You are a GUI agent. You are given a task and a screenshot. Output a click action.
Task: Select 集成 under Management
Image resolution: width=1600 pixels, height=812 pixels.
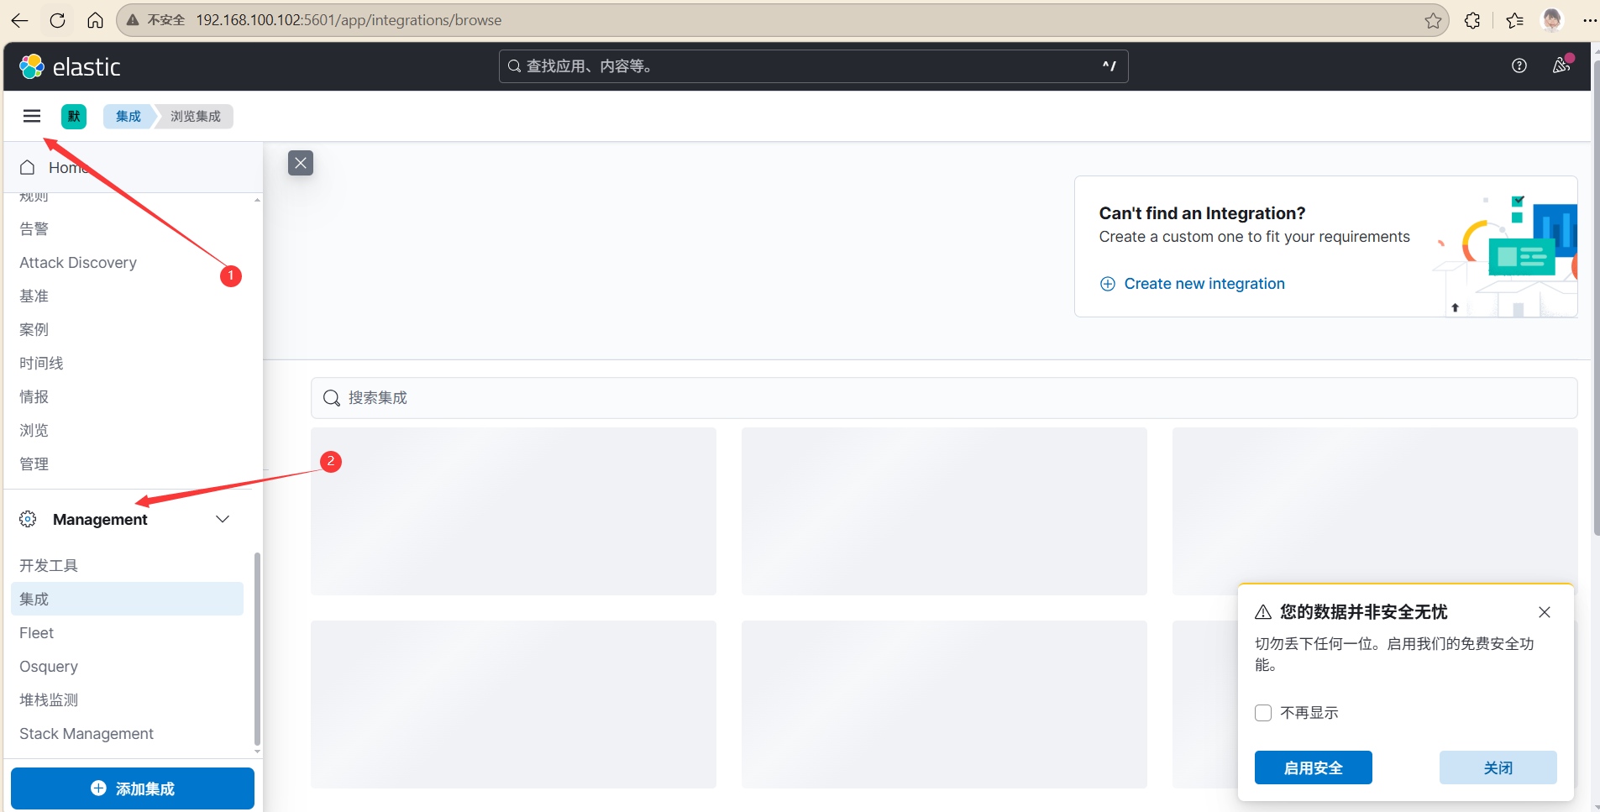tap(127, 599)
